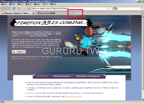The height and width of the screenshot is (104, 144).
Task: Open the 檔案 (F) menu
Action: coord(4,4)
